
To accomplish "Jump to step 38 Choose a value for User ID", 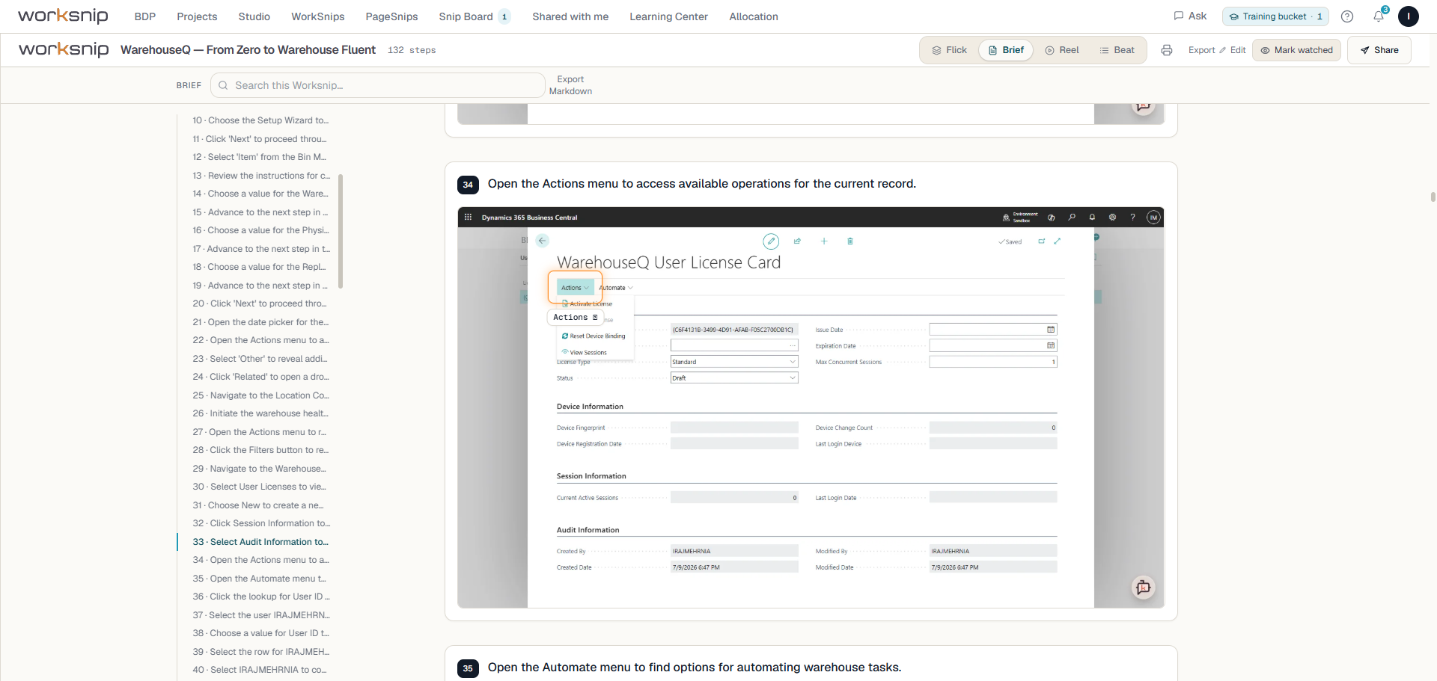I will [x=260, y=633].
